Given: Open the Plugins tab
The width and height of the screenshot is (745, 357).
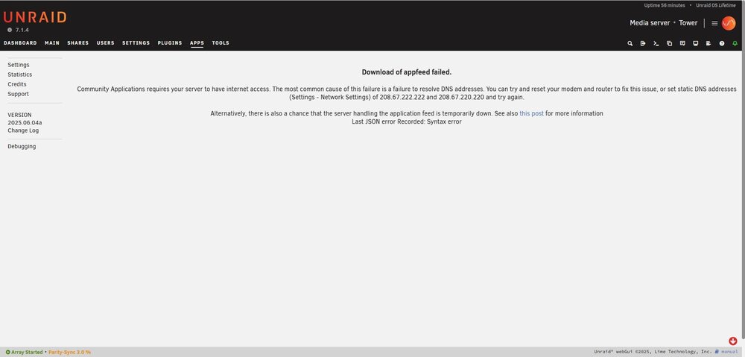Looking at the screenshot, I should tap(170, 42).
